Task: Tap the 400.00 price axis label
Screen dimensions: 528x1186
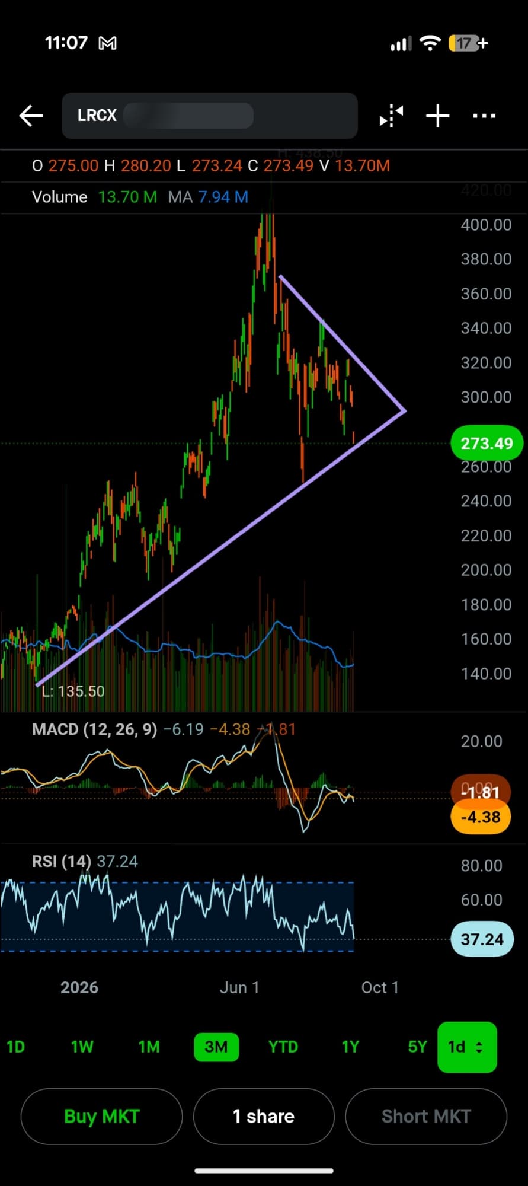Action: (486, 225)
